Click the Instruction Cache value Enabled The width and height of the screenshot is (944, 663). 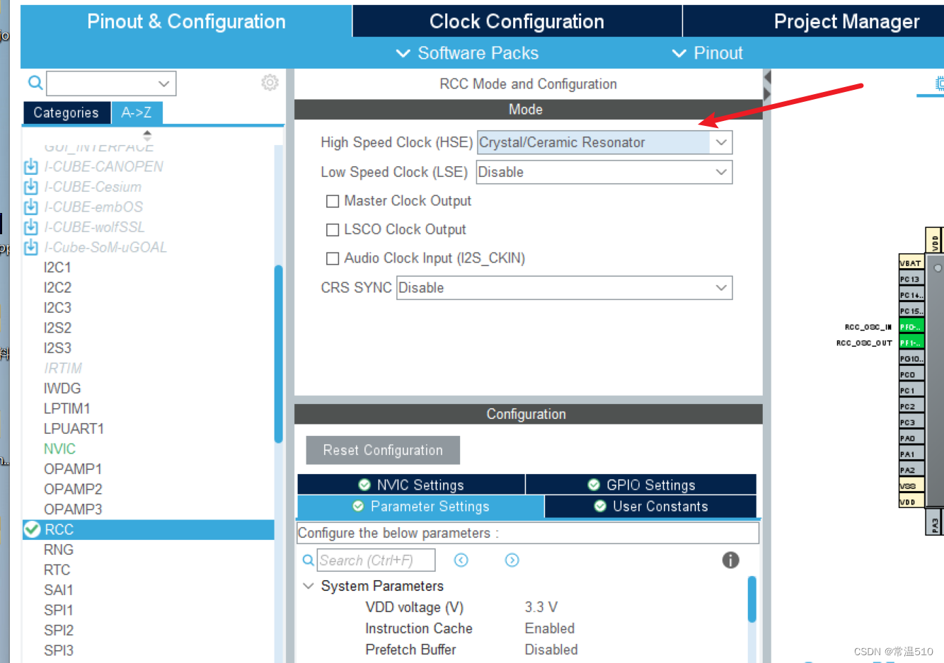pyautogui.click(x=550, y=628)
